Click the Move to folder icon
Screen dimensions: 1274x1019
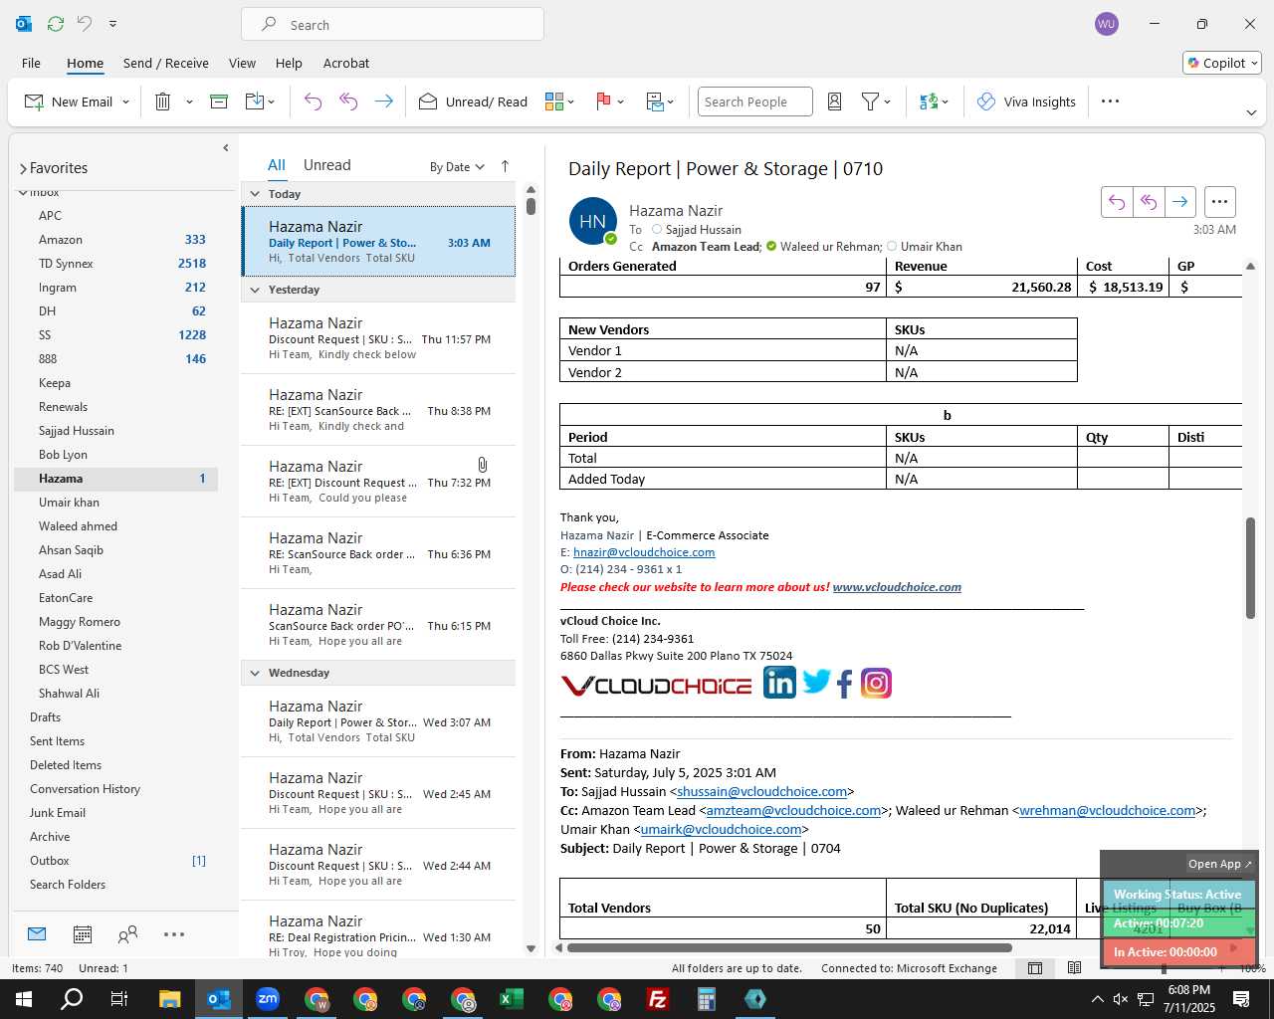tap(255, 102)
